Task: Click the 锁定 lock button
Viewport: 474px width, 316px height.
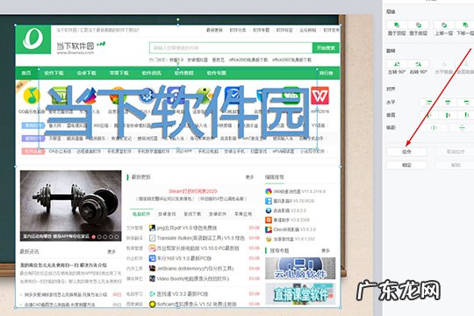Action: 406,165
